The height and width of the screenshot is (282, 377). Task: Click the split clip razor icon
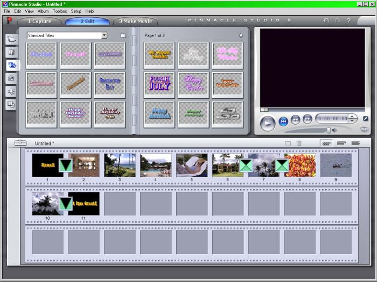pos(288,143)
